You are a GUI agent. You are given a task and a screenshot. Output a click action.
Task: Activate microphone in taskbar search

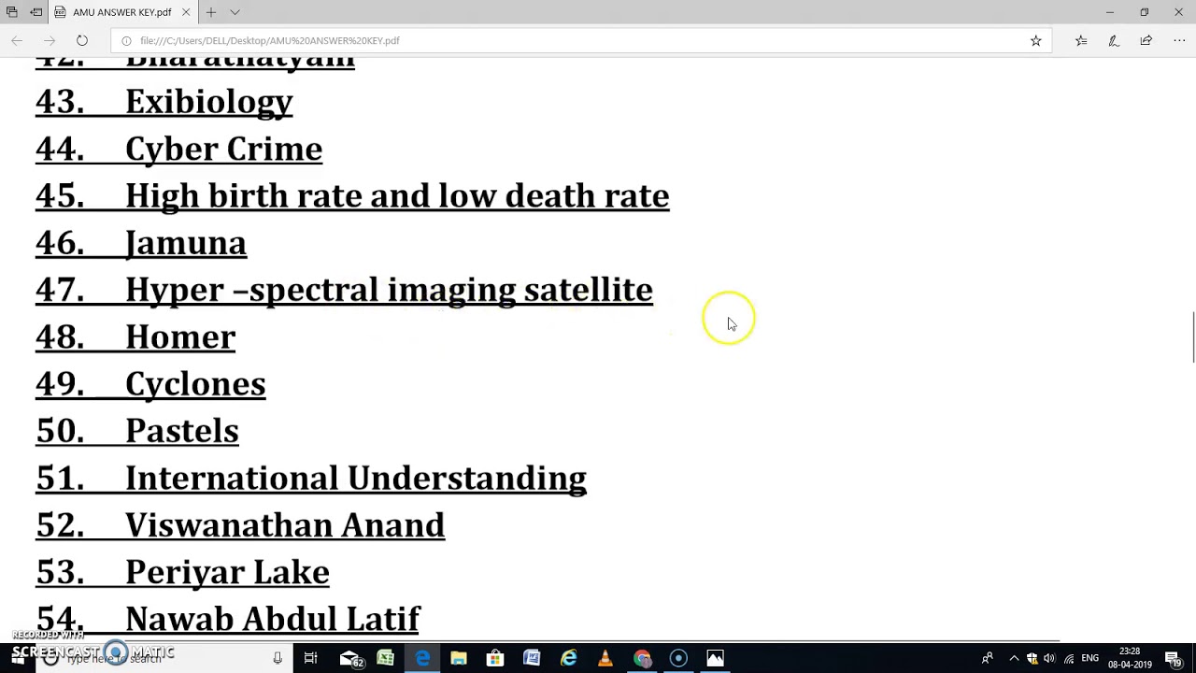[x=278, y=659]
